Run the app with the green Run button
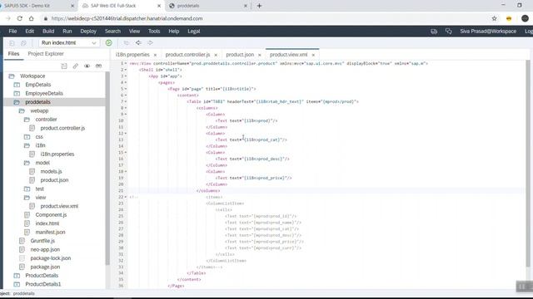 coord(109,42)
